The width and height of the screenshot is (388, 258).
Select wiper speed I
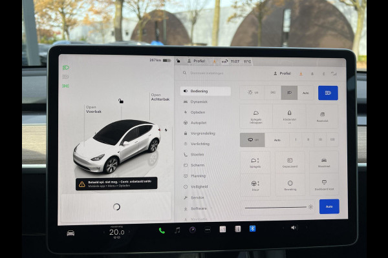tap(296, 140)
